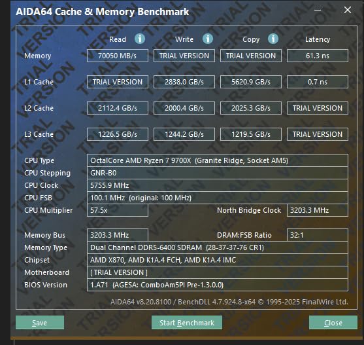
Task: Select Memory Latency value 61.3 ns
Action: pyautogui.click(x=318, y=56)
